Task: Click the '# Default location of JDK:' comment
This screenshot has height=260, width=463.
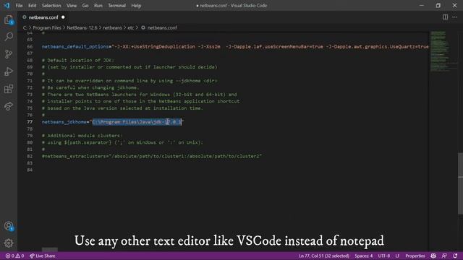Action: click(77, 60)
